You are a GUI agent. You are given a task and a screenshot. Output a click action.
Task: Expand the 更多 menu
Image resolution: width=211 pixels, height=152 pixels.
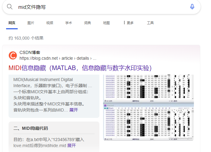pyautogui.click(x=128, y=23)
